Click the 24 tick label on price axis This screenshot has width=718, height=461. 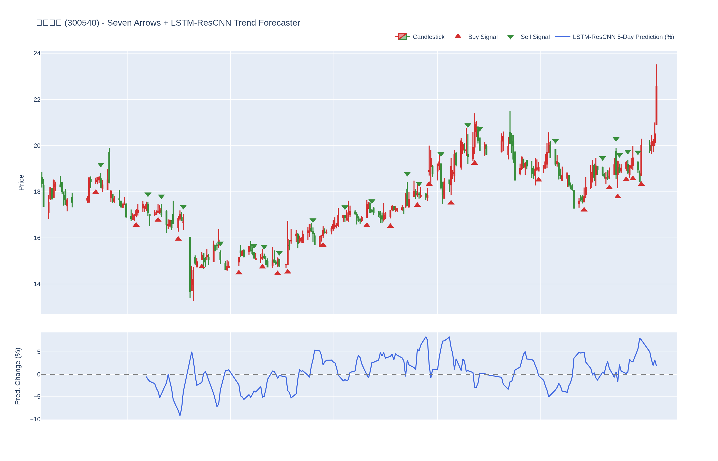[x=37, y=53]
